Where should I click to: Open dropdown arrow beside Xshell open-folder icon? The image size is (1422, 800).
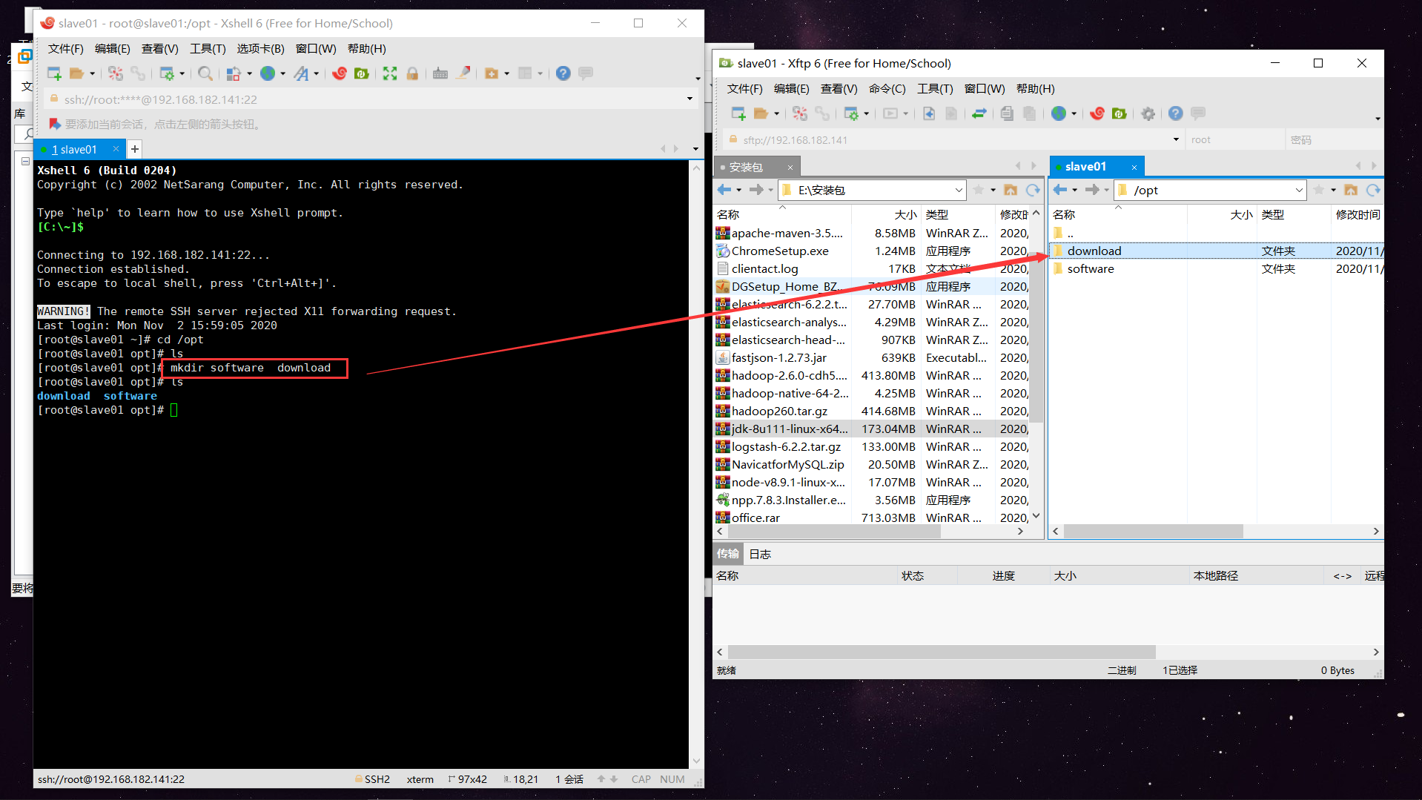click(x=93, y=73)
